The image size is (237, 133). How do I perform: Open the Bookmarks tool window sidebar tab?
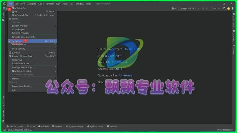3,116
